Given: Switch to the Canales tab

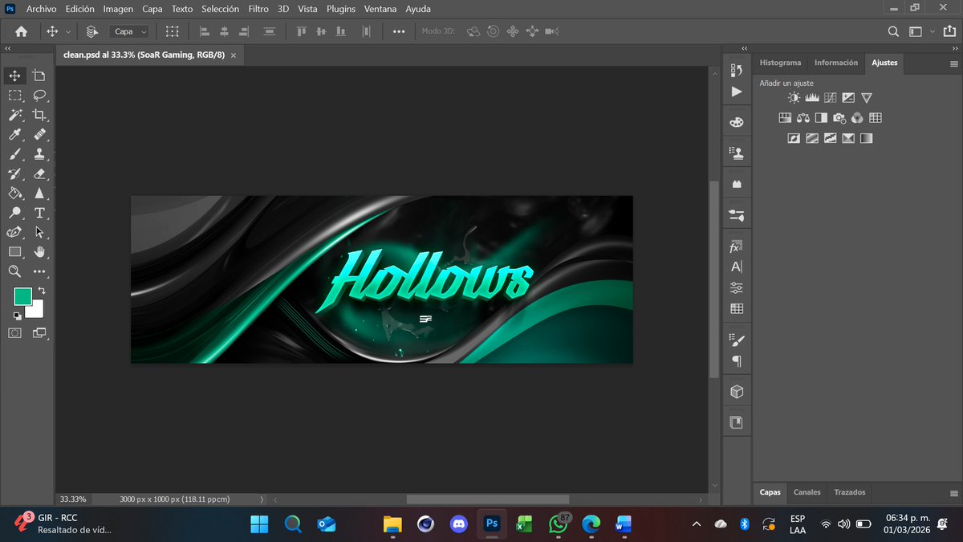Looking at the screenshot, I should pyautogui.click(x=807, y=492).
